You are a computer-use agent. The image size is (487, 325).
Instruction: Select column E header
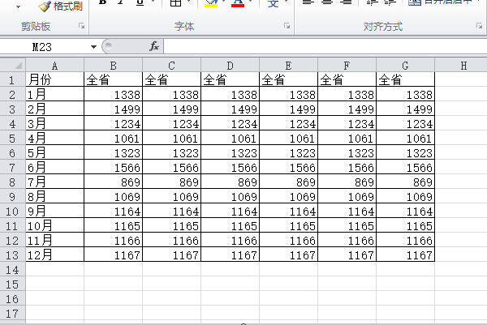pyautogui.click(x=288, y=66)
